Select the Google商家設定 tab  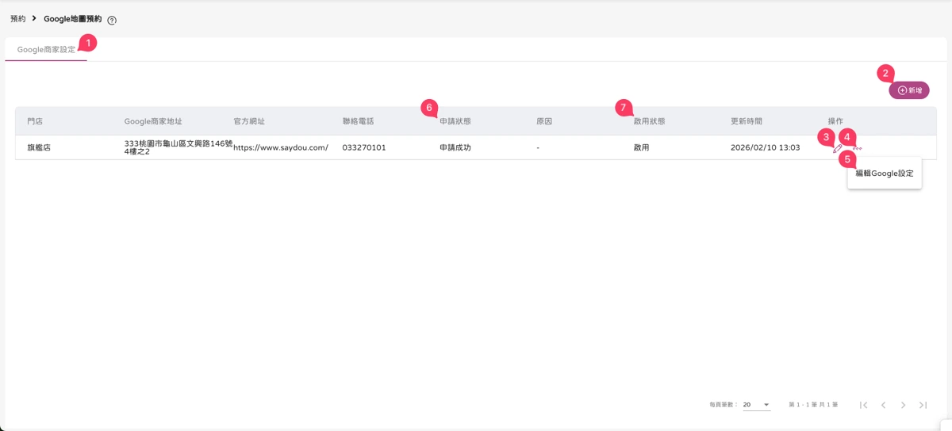tap(46, 49)
